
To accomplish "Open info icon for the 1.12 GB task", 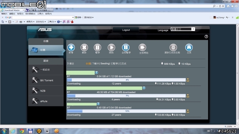I will (96, 73).
